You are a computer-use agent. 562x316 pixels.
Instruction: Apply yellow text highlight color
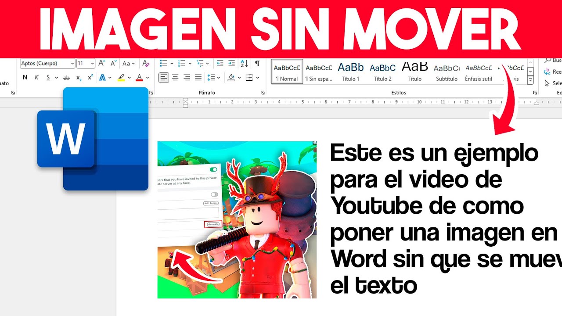click(121, 78)
